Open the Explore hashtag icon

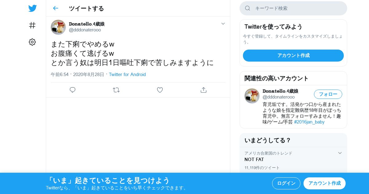(x=32, y=25)
